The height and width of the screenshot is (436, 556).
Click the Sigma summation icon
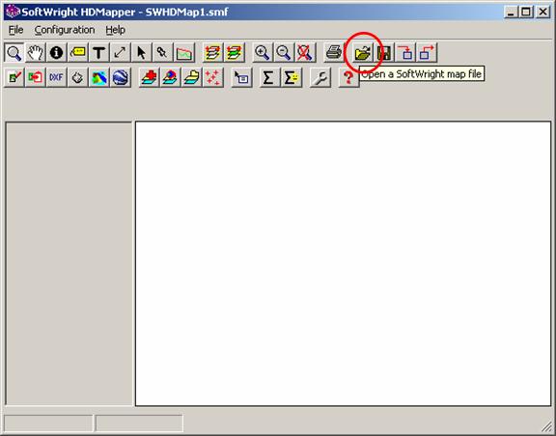[268, 77]
